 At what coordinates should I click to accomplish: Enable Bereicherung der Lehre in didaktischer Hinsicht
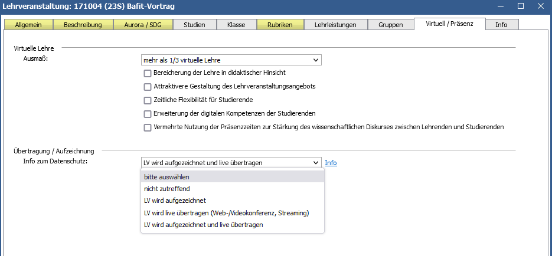[148, 73]
